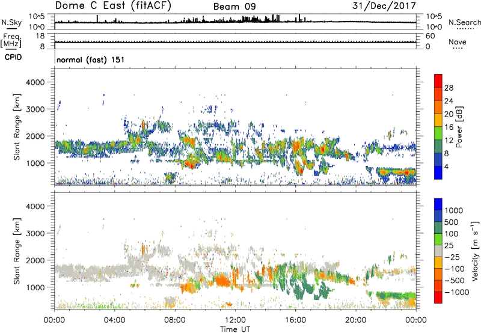Image resolution: width=481 pixels, height=333 pixels.
Task: Click the noise spike near 03:00 in N.Sky plot
Action: click(x=97, y=19)
